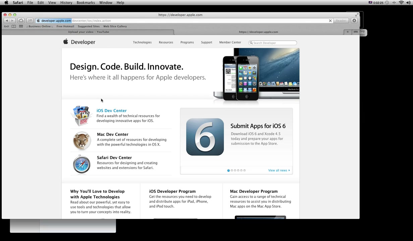This screenshot has width=413, height=241.
Task: Select the third news carousel dot
Action: click(x=235, y=171)
